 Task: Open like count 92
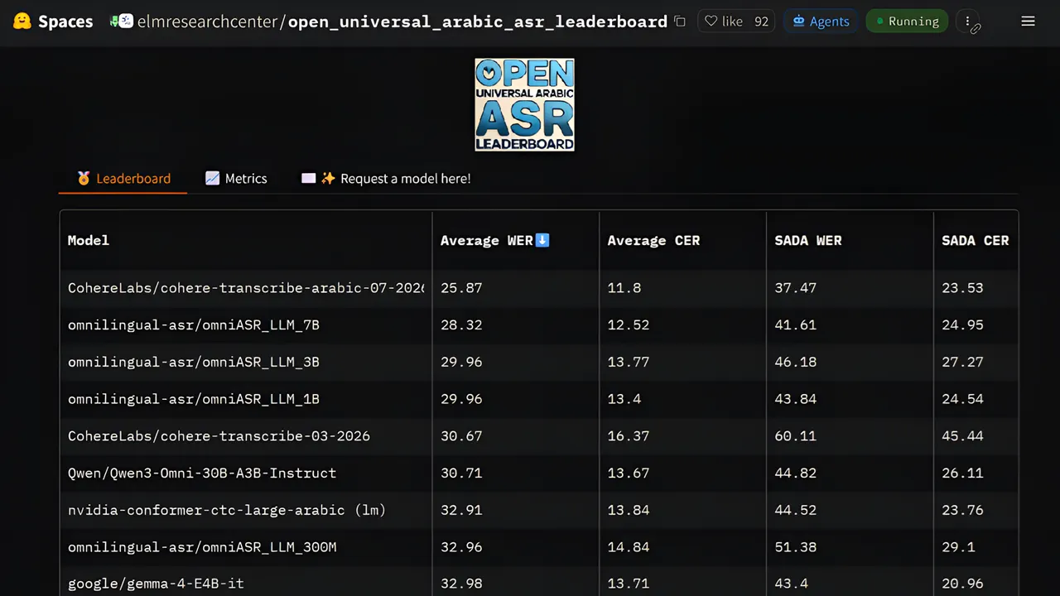point(762,22)
